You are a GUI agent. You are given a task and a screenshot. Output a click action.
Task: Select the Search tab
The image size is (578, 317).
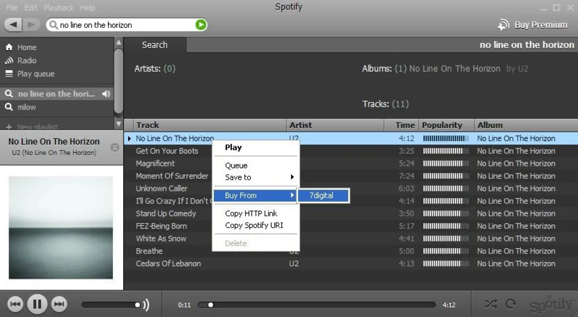click(x=155, y=45)
